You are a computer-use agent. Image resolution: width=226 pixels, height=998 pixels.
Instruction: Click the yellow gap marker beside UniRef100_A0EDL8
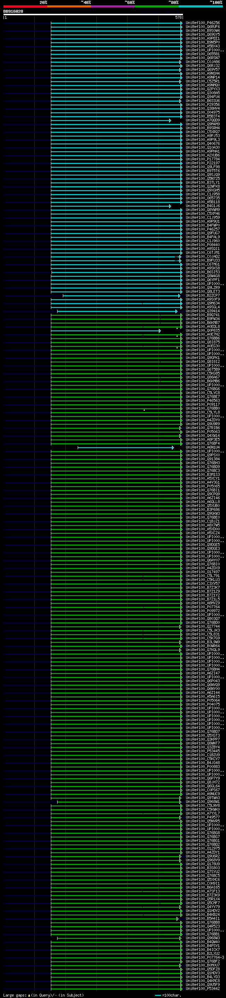point(177,328)
